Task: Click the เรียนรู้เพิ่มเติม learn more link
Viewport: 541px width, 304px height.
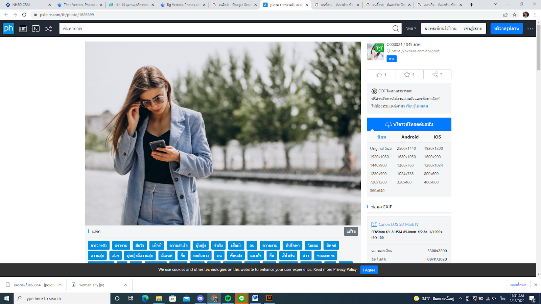Action: [417, 106]
